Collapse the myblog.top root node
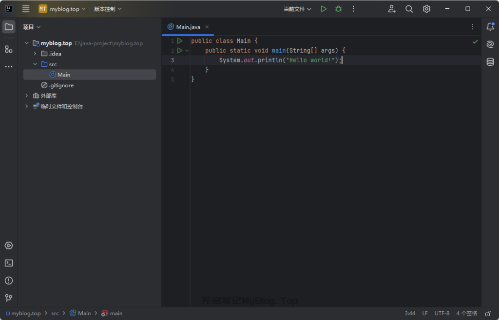The height and width of the screenshot is (320, 499). [27, 43]
